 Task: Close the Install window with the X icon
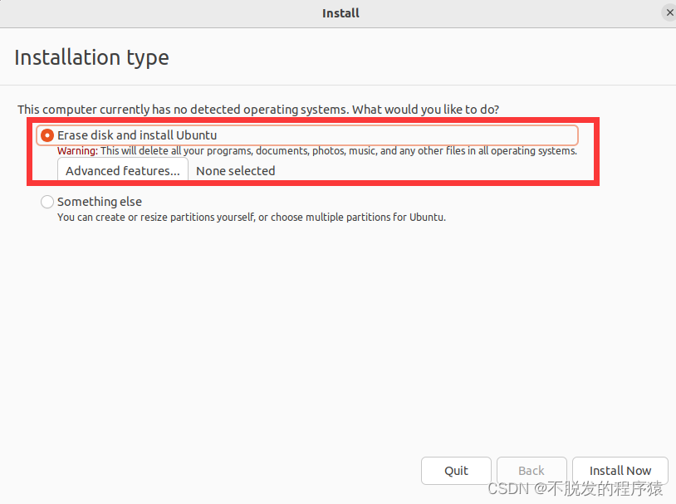(669, 13)
